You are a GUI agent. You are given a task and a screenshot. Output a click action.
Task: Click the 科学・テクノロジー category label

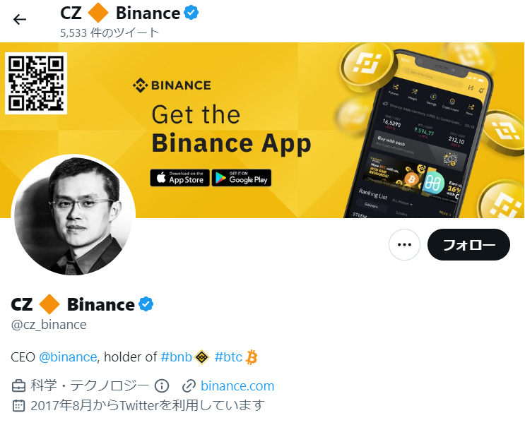90,386
